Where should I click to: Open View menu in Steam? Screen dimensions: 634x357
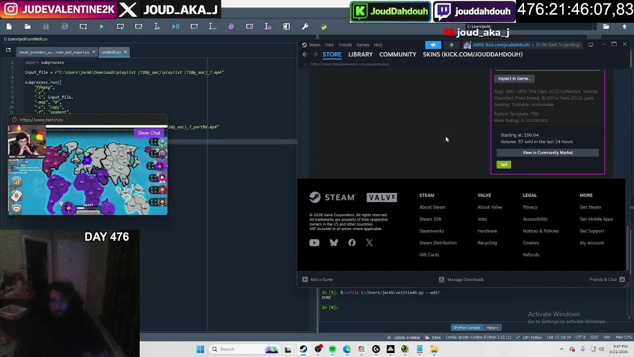pos(329,45)
